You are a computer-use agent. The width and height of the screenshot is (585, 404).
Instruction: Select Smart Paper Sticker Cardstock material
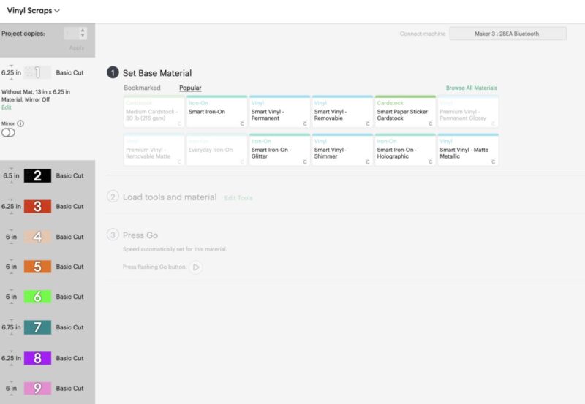pyautogui.click(x=405, y=112)
